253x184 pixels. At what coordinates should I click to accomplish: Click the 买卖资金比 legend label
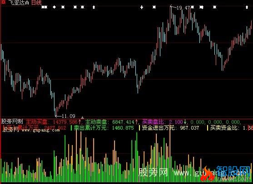click(224, 128)
